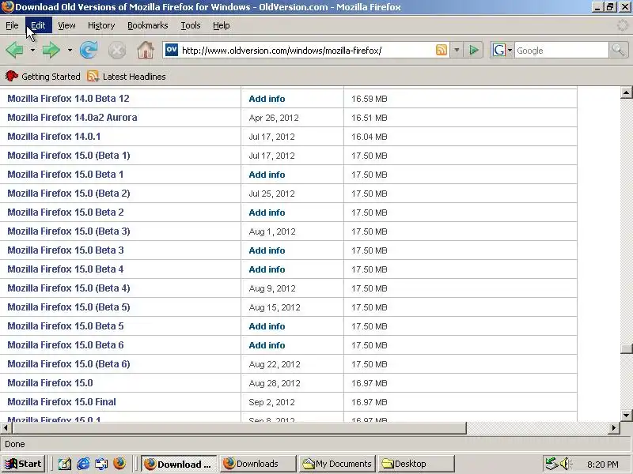Go to the Home page icon
The height and width of the screenshot is (474, 633).
point(146,51)
